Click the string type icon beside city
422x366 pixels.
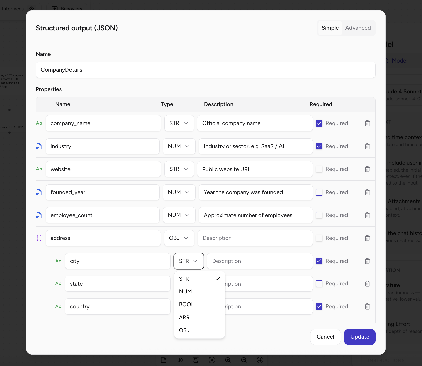pos(58,261)
